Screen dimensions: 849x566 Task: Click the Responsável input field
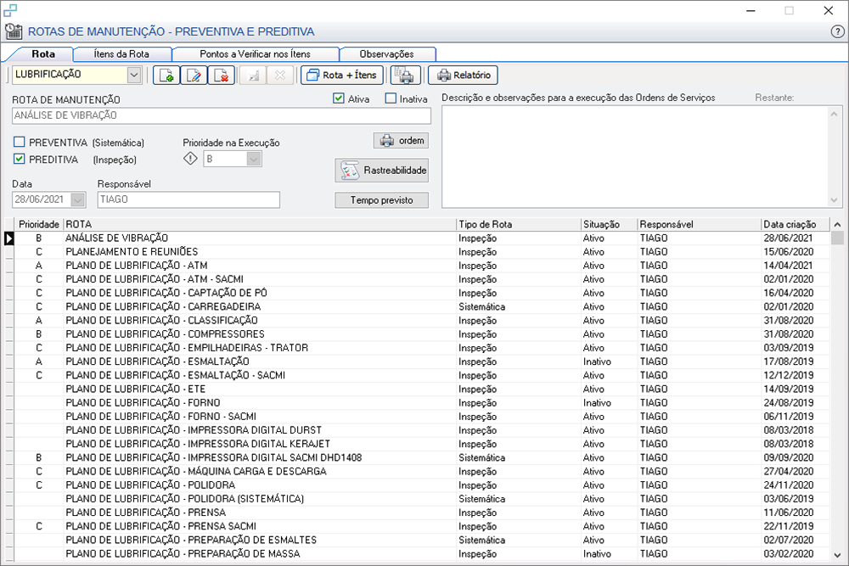[x=188, y=199]
